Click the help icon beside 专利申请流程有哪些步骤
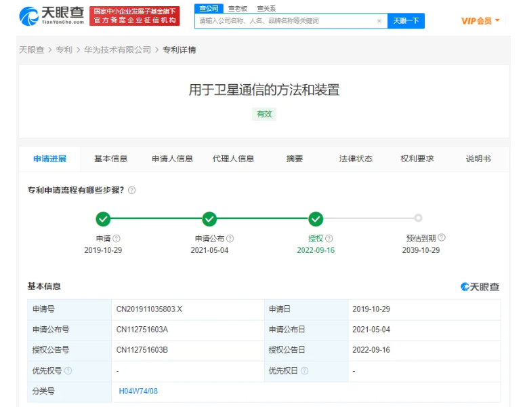 (131, 191)
